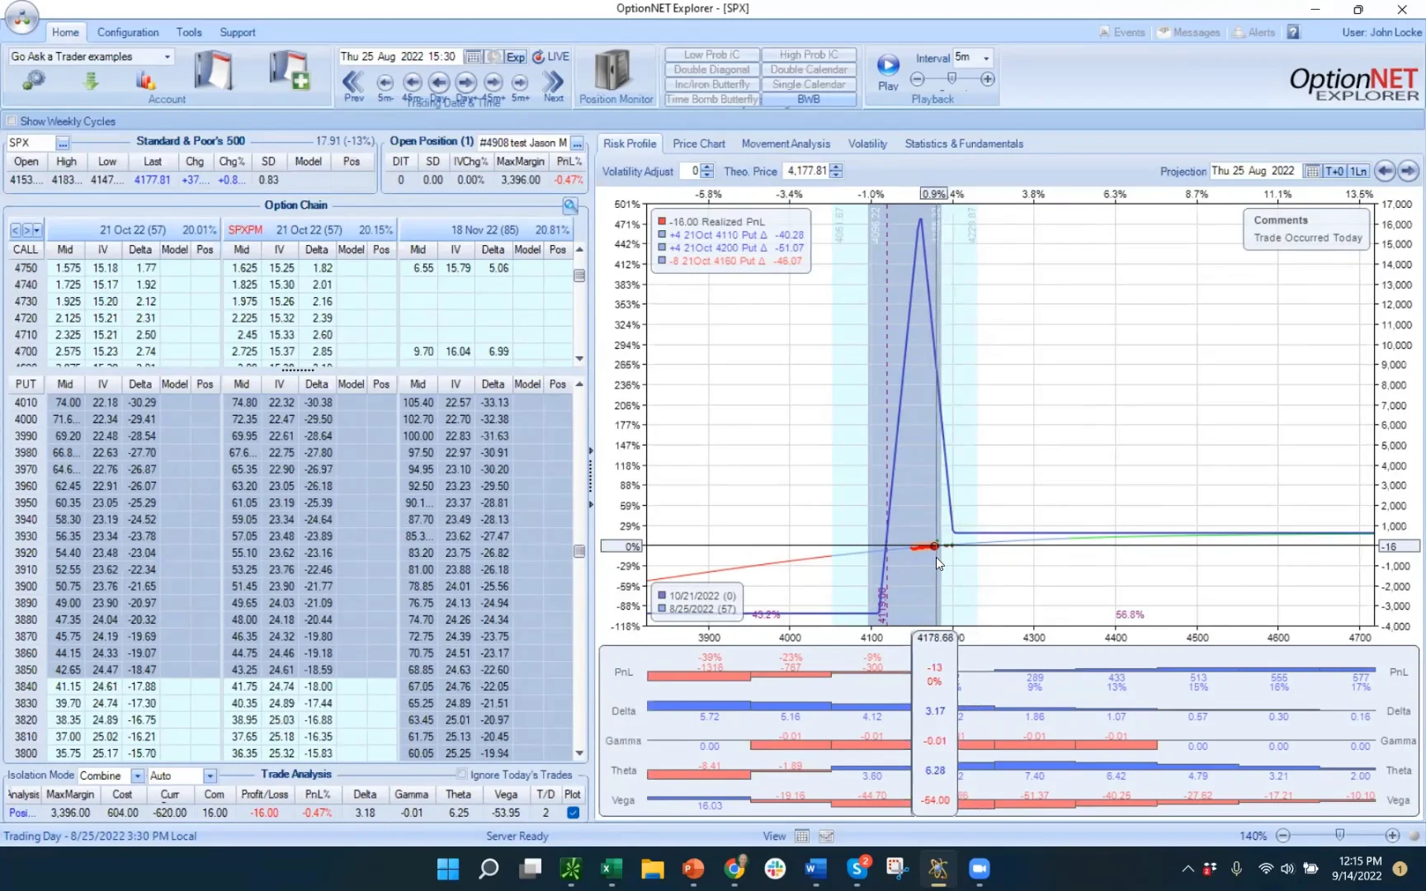Open the trade log notebook icon

213,70
